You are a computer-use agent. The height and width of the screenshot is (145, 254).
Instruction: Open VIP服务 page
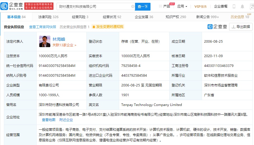[201, 6]
